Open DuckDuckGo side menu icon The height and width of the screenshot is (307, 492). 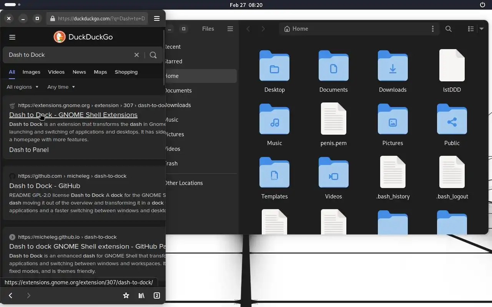coord(12,37)
